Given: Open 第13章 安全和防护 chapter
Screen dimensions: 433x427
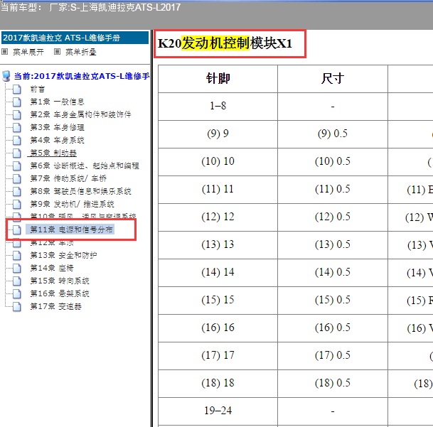Looking at the screenshot, I should 63,255.
